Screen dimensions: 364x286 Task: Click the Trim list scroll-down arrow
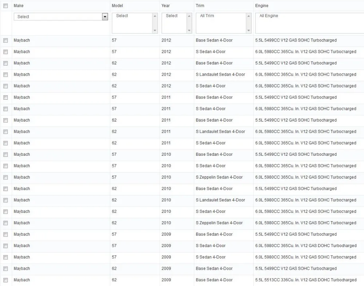point(249,31)
